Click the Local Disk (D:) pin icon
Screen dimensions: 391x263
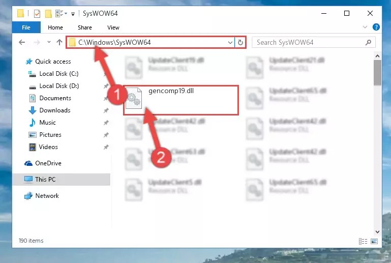click(x=106, y=86)
